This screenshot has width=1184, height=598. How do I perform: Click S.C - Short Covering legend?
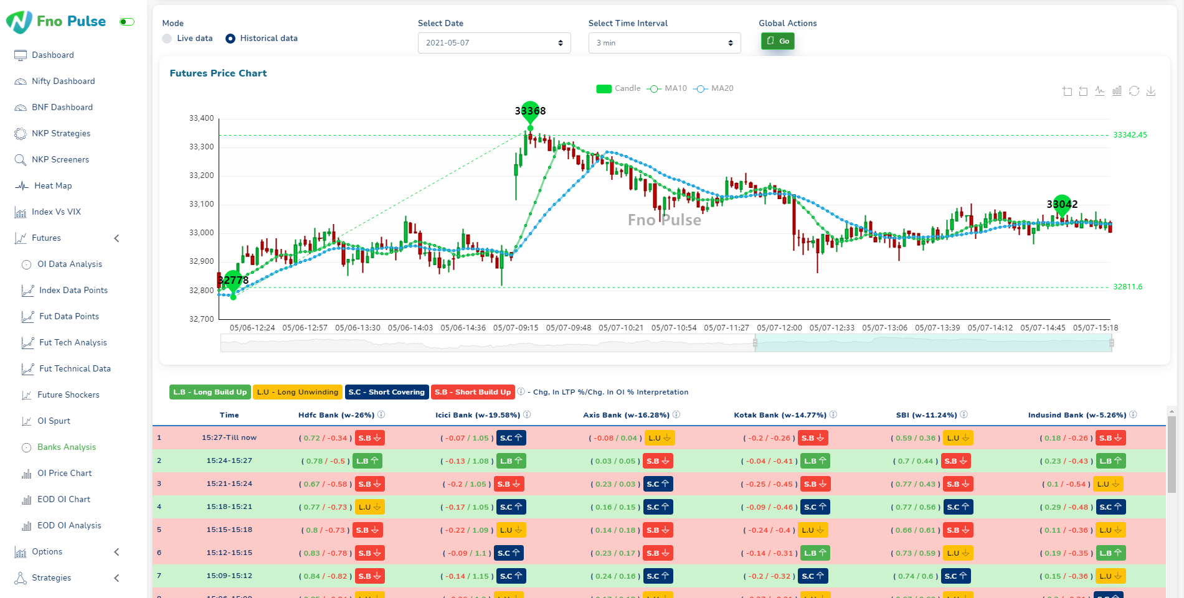click(x=387, y=392)
